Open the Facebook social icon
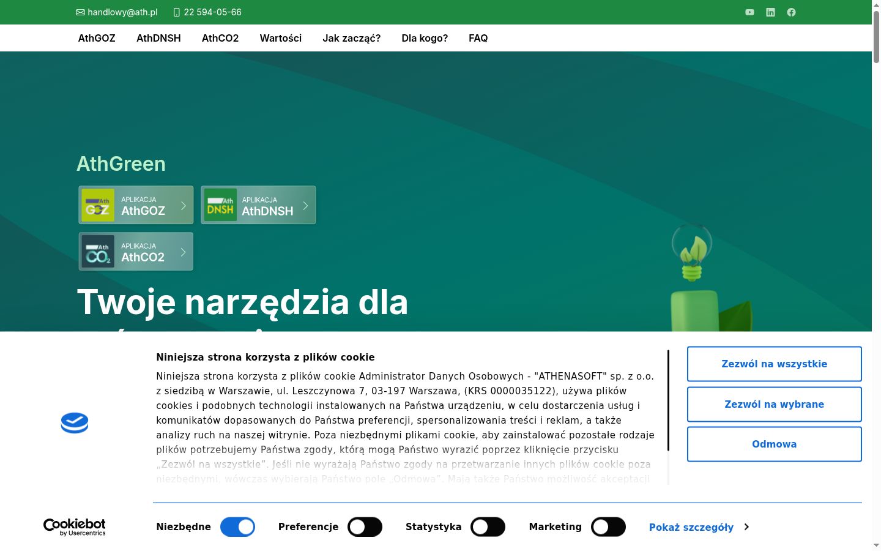881x551 pixels. (x=791, y=12)
